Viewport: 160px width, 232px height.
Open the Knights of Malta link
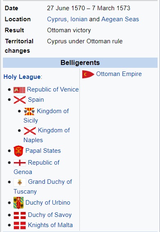[x=50, y=225]
